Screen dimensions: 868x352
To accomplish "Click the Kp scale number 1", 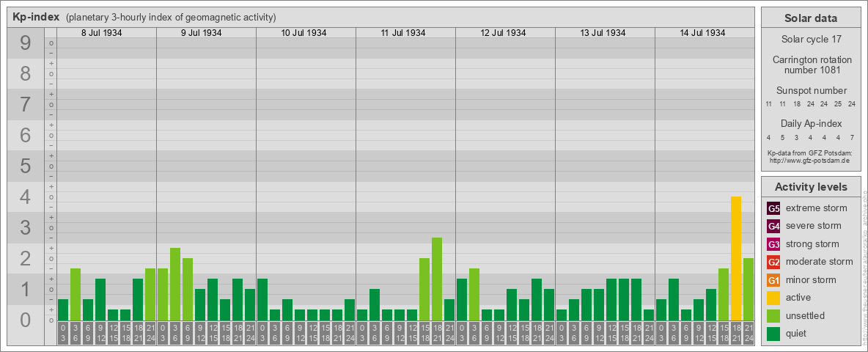I will point(26,290).
